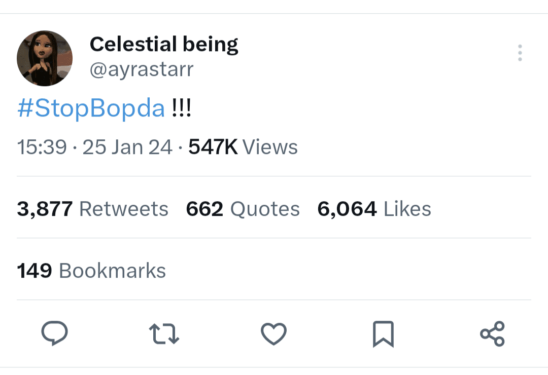The width and height of the screenshot is (548, 375).
Task: Click the Likes label text
Action: pyautogui.click(x=407, y=209)
